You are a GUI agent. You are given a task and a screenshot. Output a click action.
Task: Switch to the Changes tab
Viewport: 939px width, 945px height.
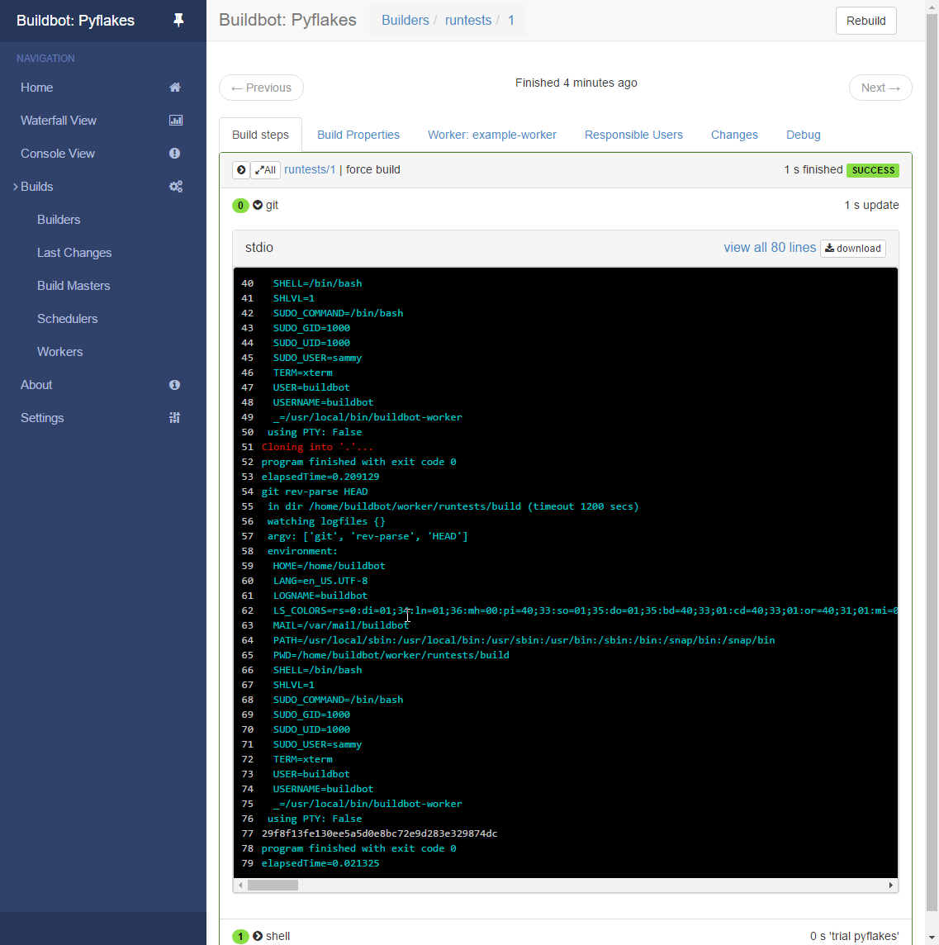tap(734, 135)
